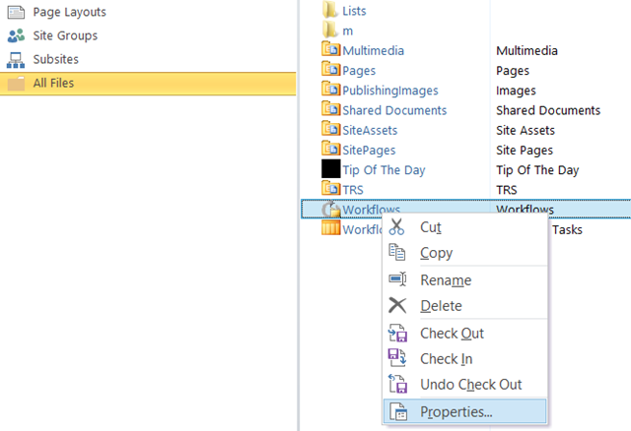Click the Subsites network icon
This screenshot has height=431, width=631.
(16, 60)
